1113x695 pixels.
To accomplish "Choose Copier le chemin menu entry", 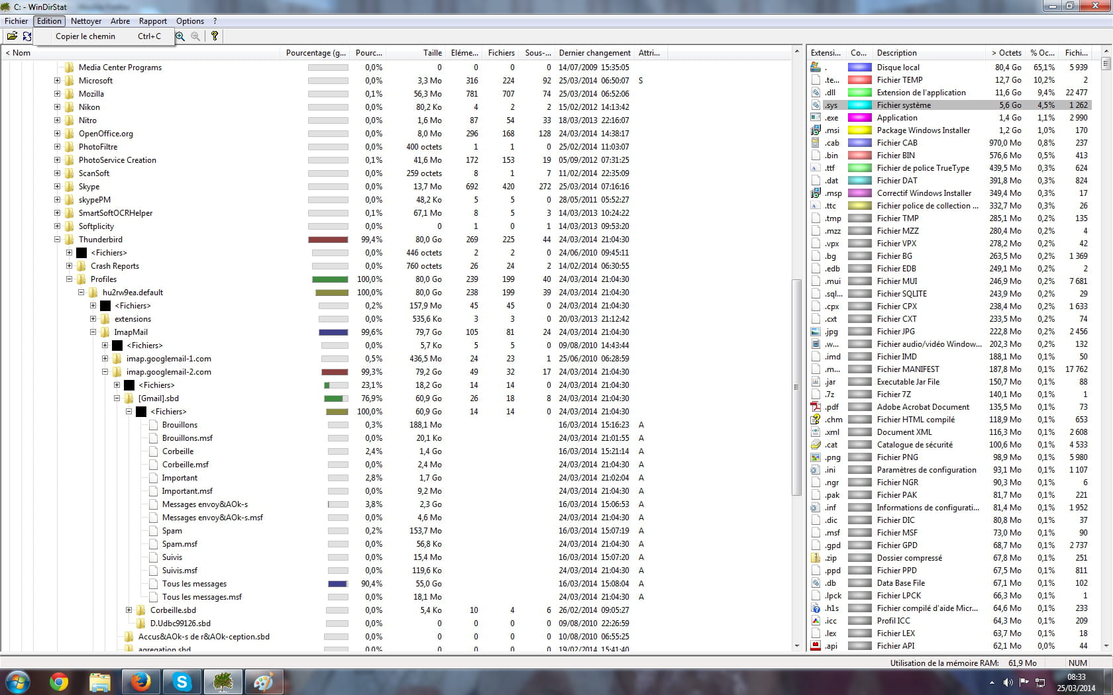I will tap(85, 36).
